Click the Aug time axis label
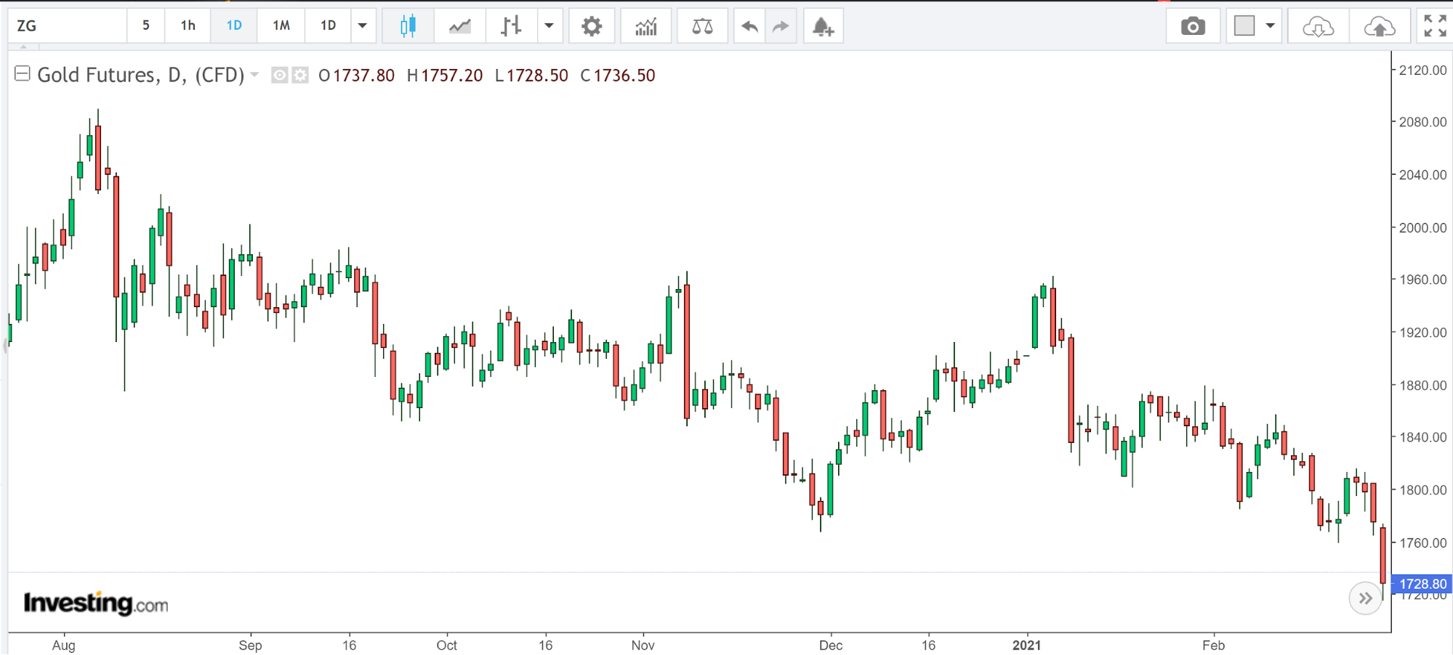The image size is (1453, 655). 64,645
